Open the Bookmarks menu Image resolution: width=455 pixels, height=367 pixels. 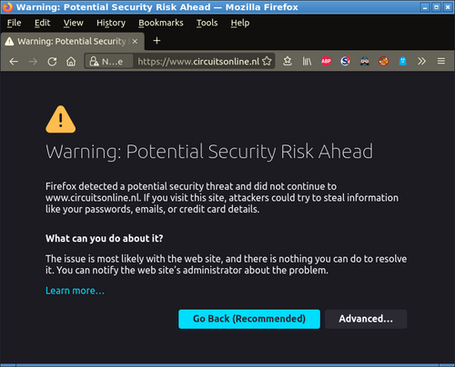coord(161,23)
